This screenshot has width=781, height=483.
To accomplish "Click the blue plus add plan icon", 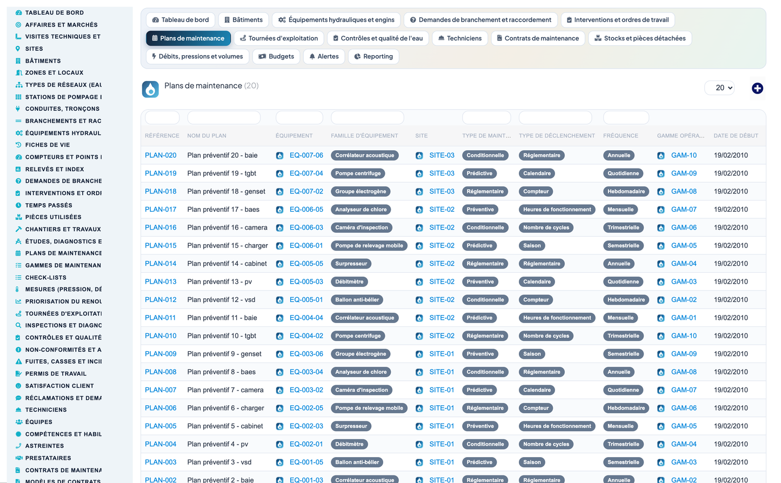I will click(757, 88).
